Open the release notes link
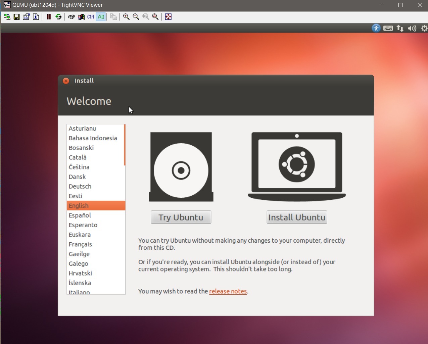 pos(228,291)
